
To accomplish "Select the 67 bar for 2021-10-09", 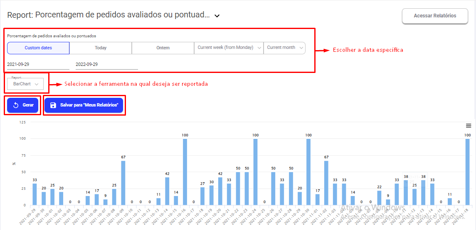I will (123, 183).
